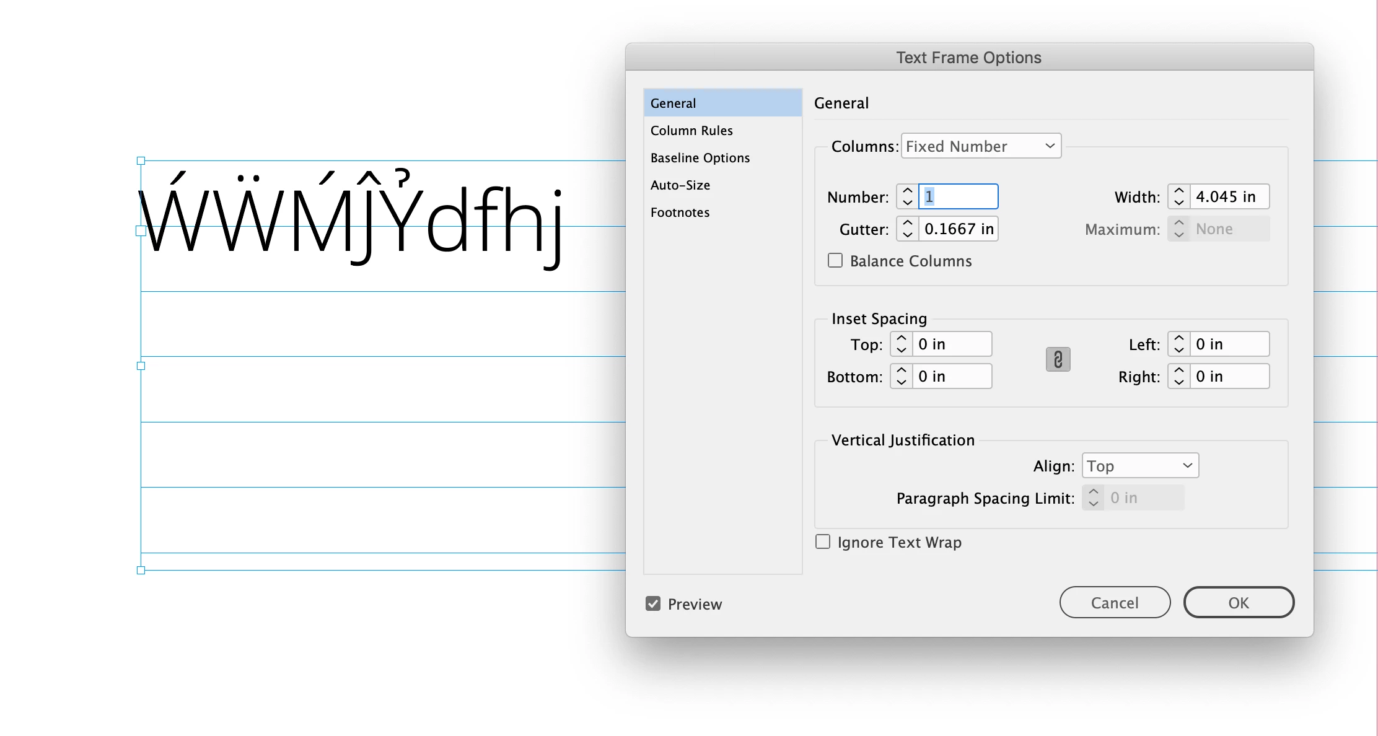The height and width of the screenshot is (736, 1378).
Task: Select the Auto-Size section
Action: [680, 185]
